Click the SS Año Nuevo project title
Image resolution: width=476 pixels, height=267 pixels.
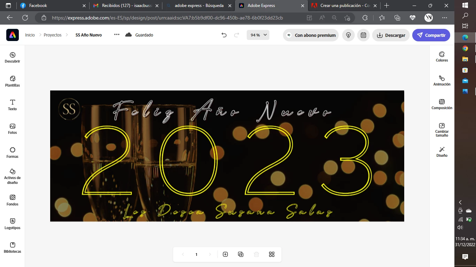point(89,35)
